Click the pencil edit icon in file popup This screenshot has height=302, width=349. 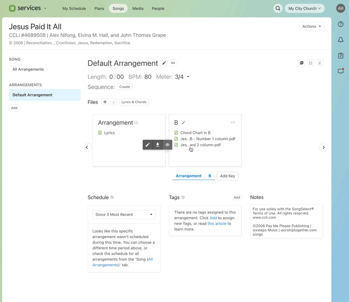147,145
